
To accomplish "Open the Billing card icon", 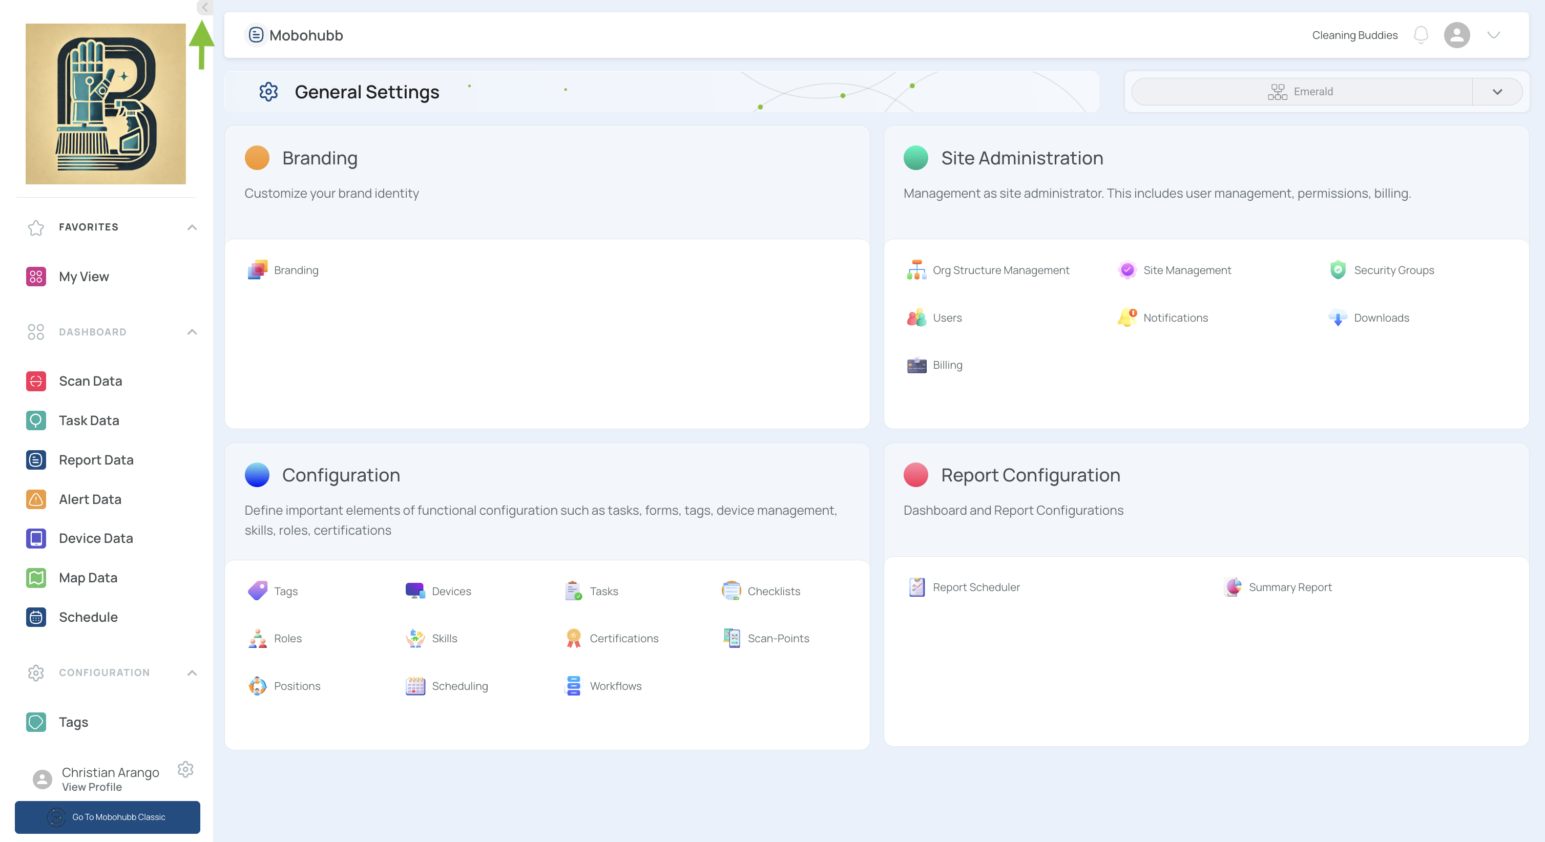I will point(916,365).
